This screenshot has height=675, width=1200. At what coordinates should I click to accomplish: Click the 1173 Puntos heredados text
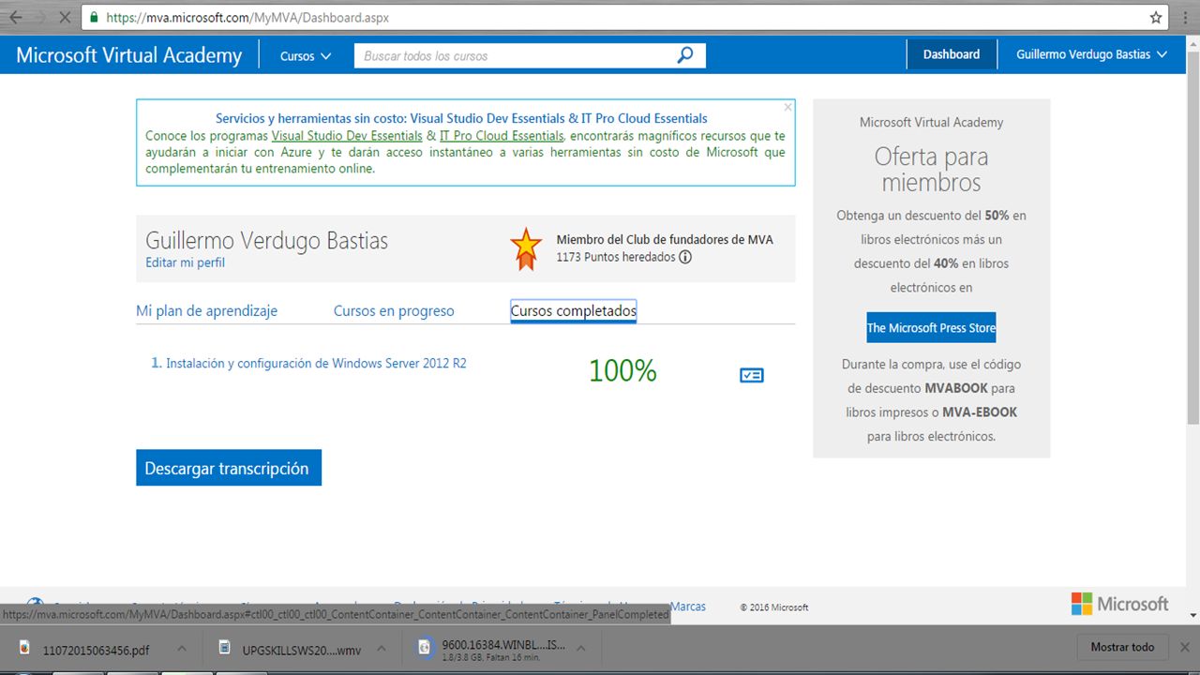[x=616, y=257]
